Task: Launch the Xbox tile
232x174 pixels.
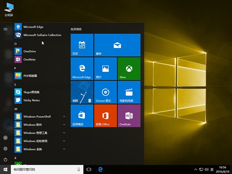Action: (x=129, y=69)
